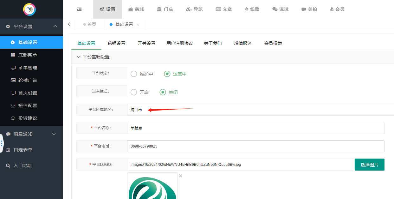Select the 基础设置 settings tab
The width and height of the screenshot is (394, 199).
[86, 43]
